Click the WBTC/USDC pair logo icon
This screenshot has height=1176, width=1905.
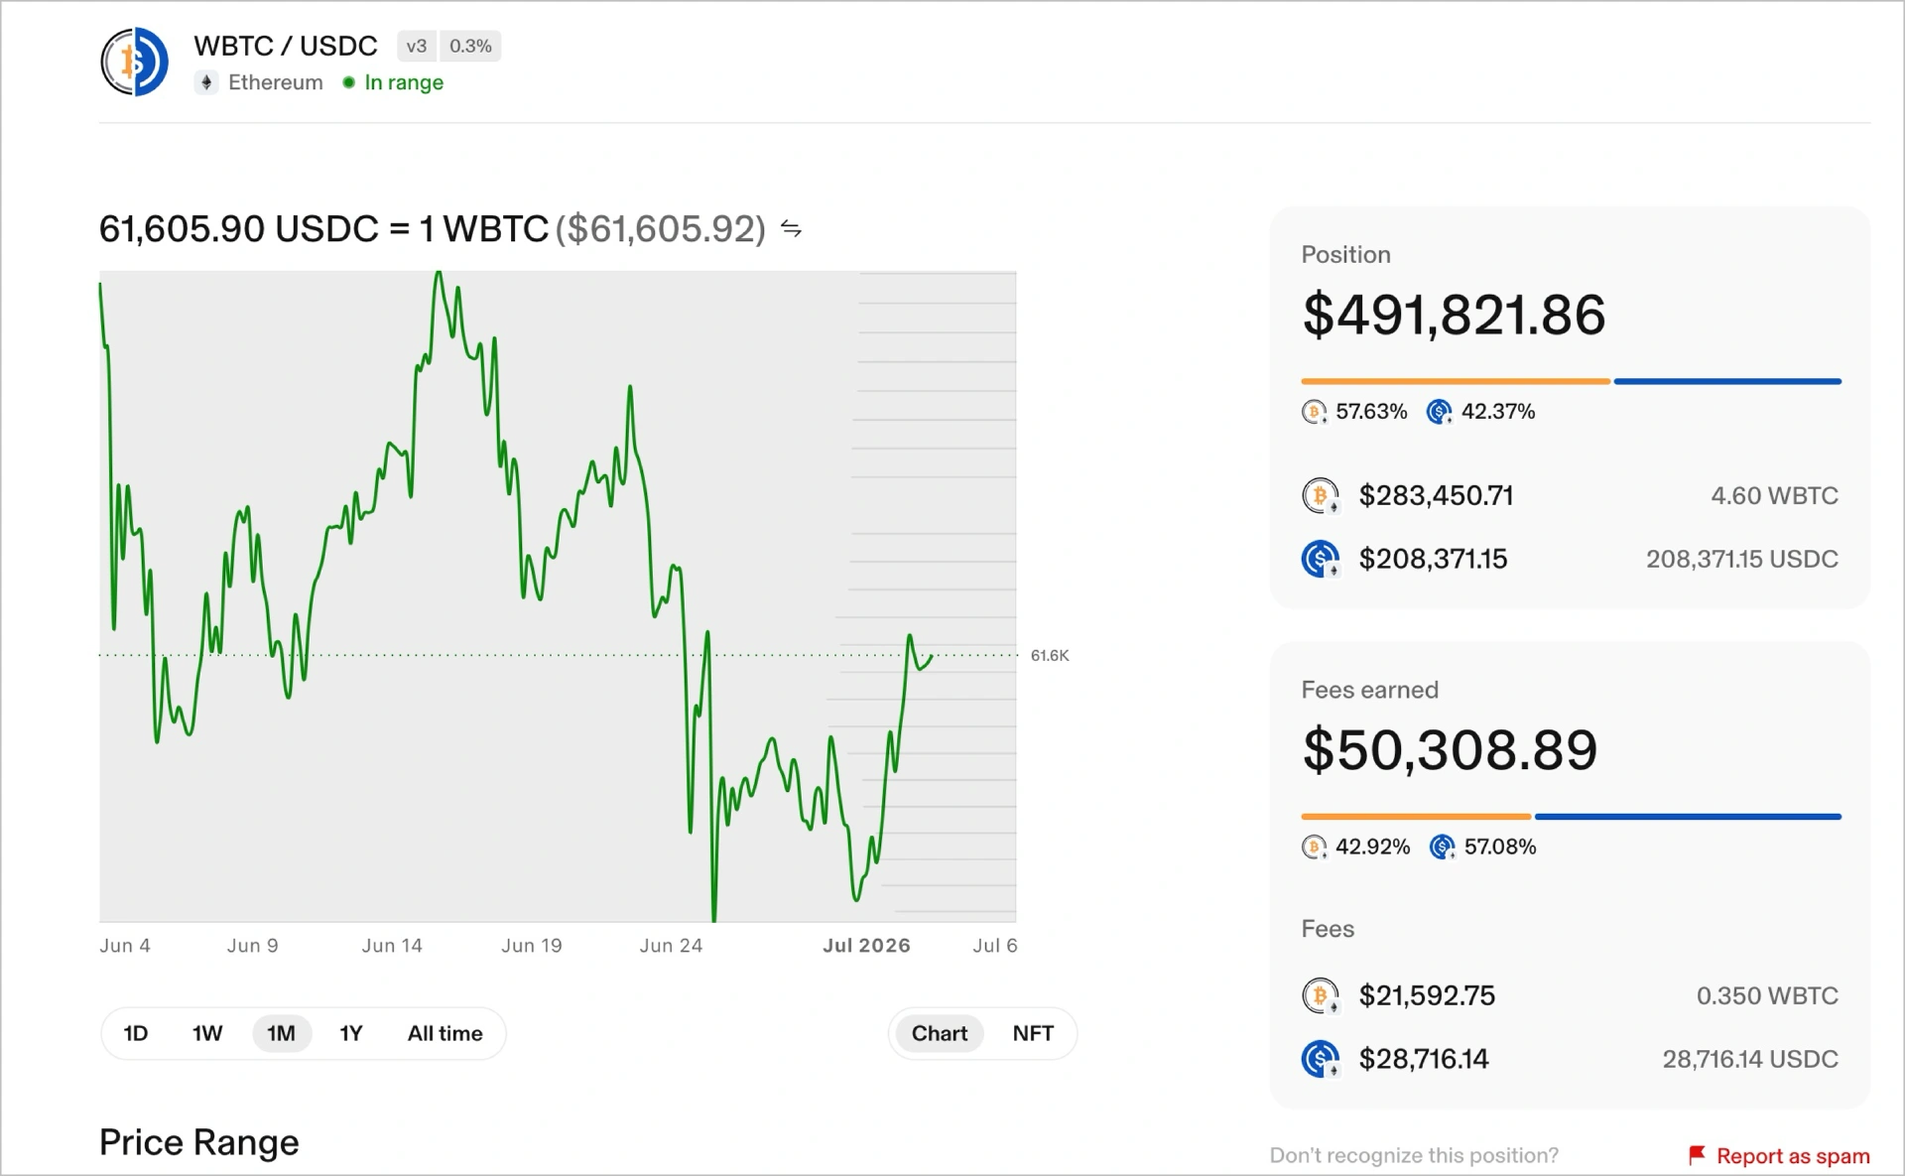click(135, 62)
